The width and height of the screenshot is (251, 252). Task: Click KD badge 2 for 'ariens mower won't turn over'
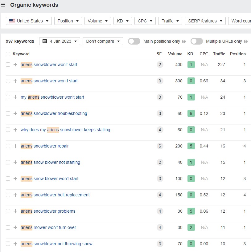click(191, 227)
